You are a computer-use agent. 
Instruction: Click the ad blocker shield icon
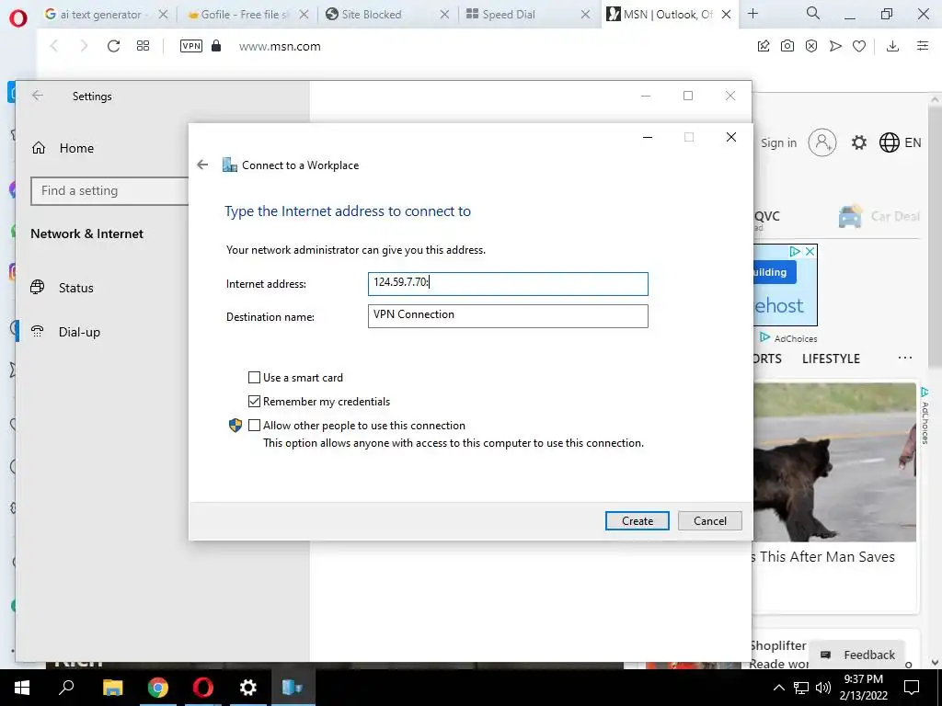point(811,46)
